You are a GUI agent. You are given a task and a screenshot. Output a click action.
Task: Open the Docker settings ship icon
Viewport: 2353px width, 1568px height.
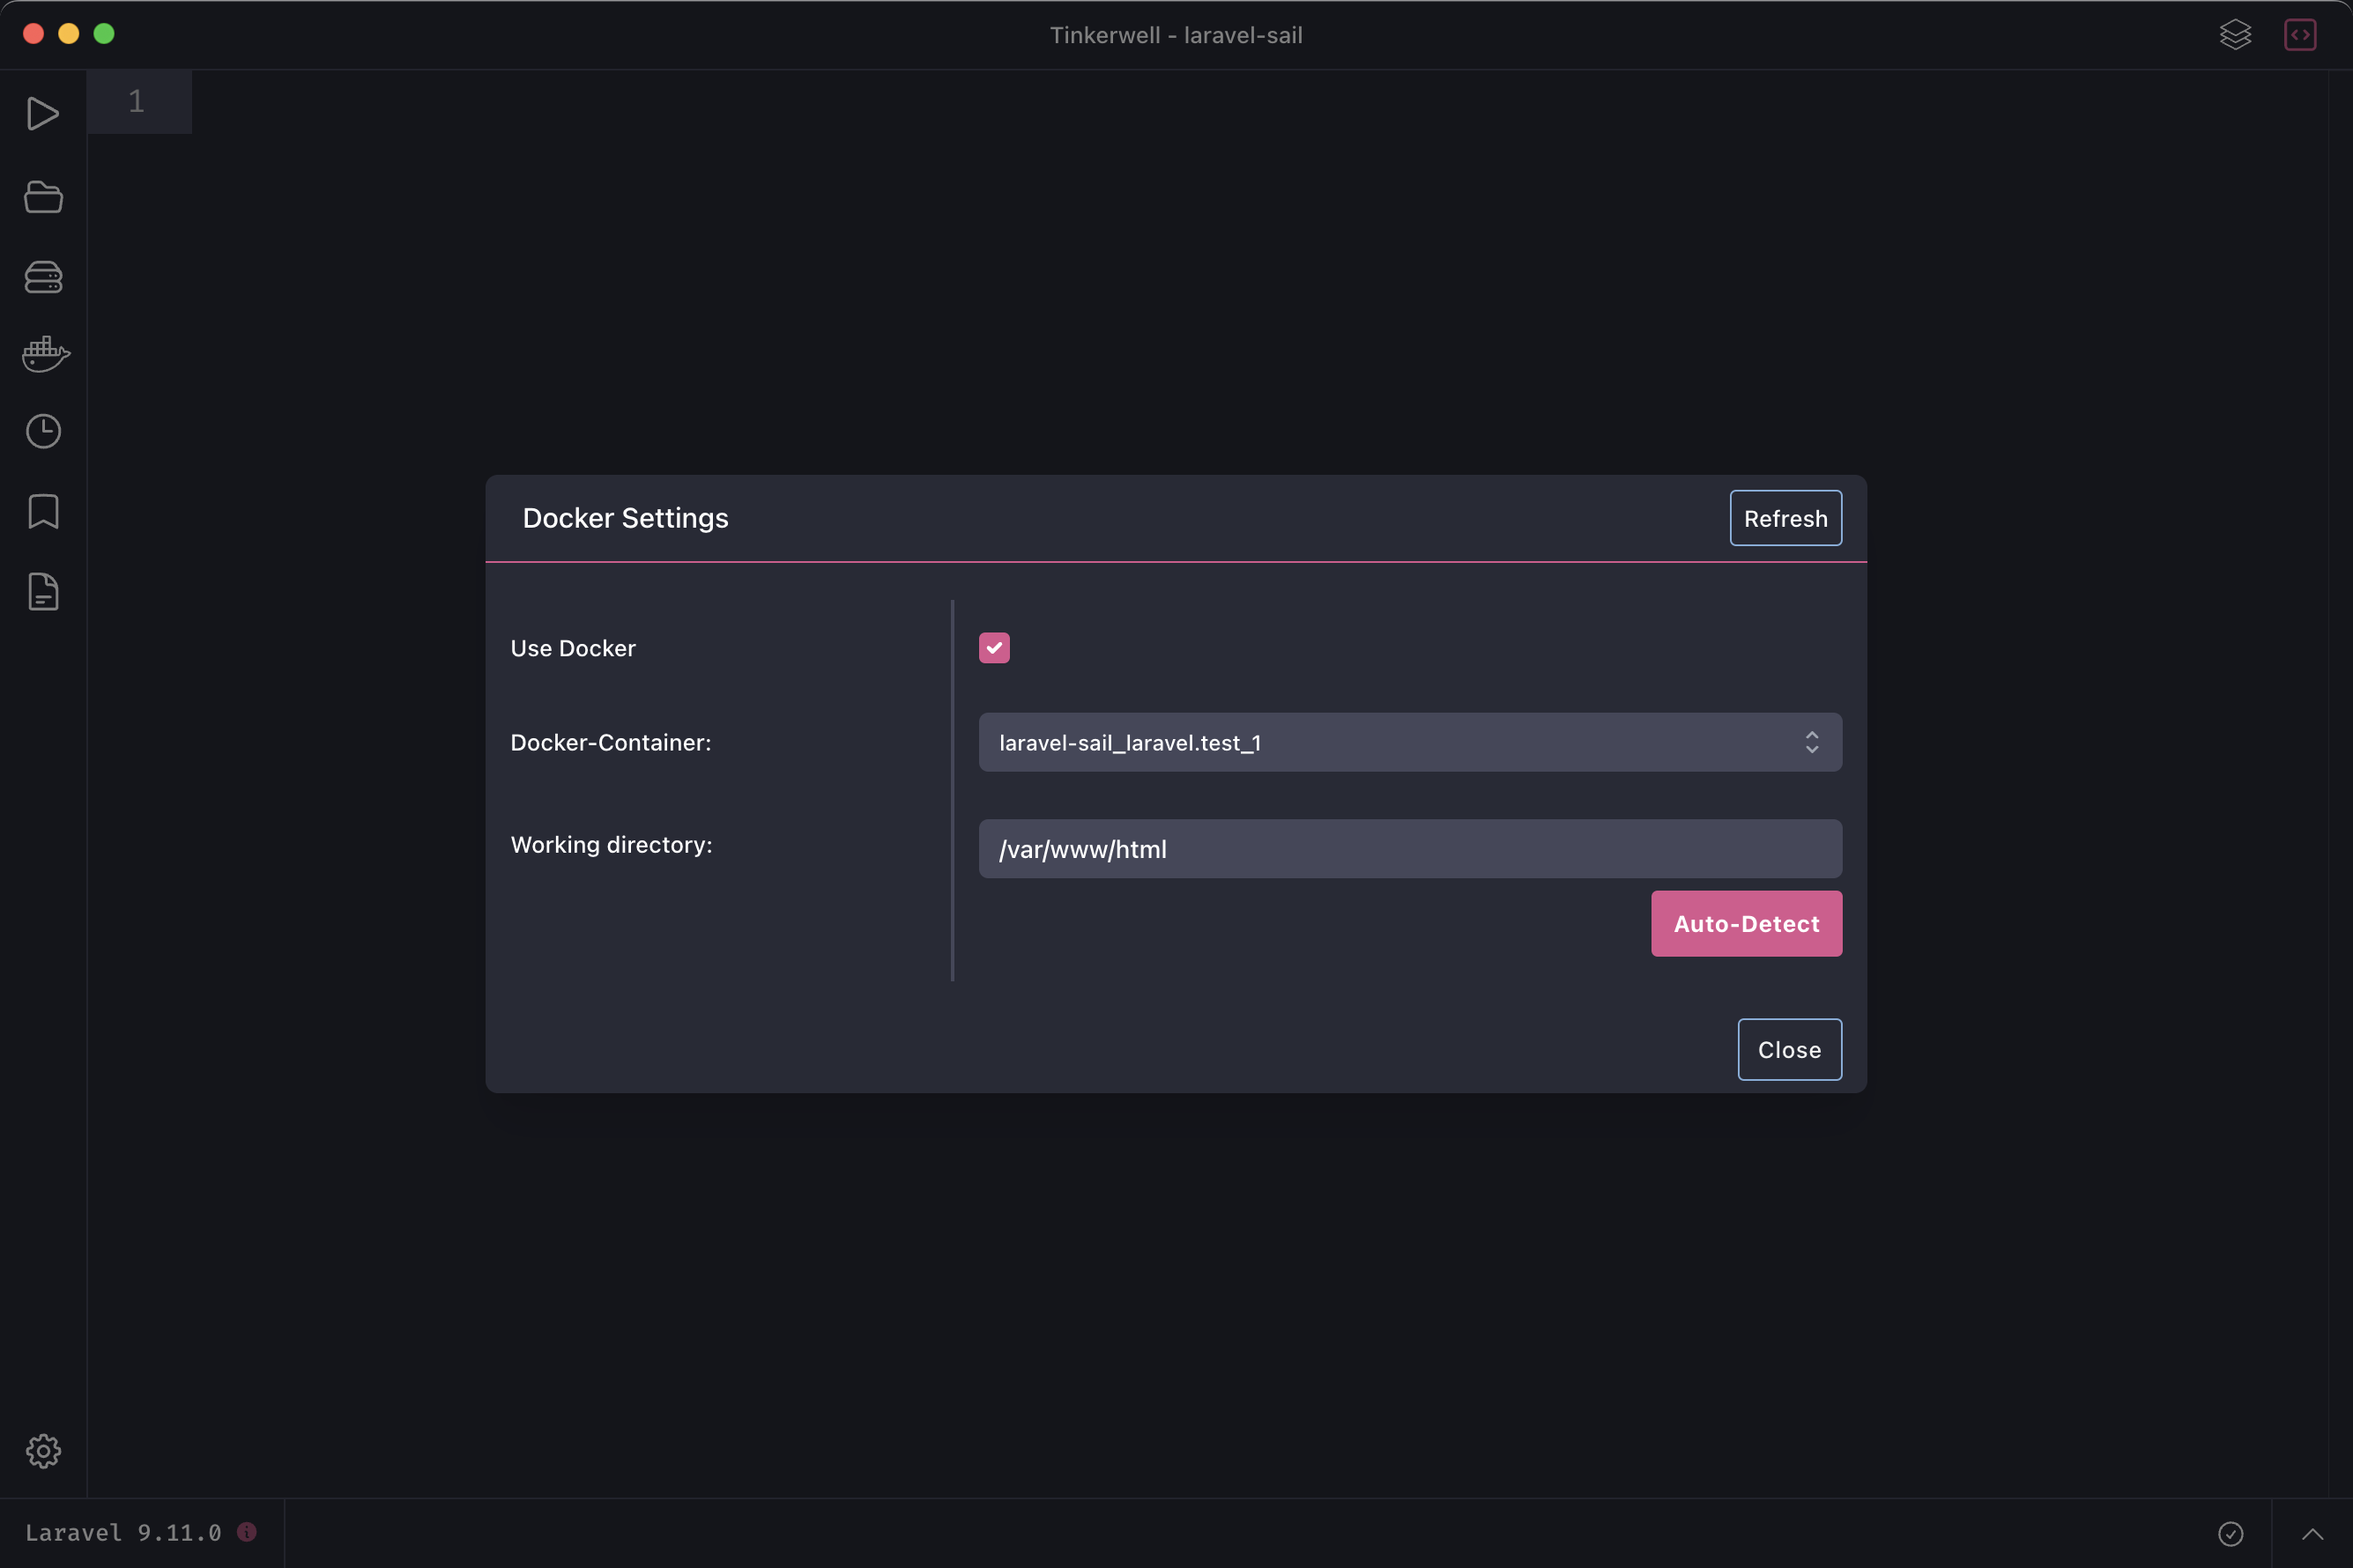click(43, 353)
